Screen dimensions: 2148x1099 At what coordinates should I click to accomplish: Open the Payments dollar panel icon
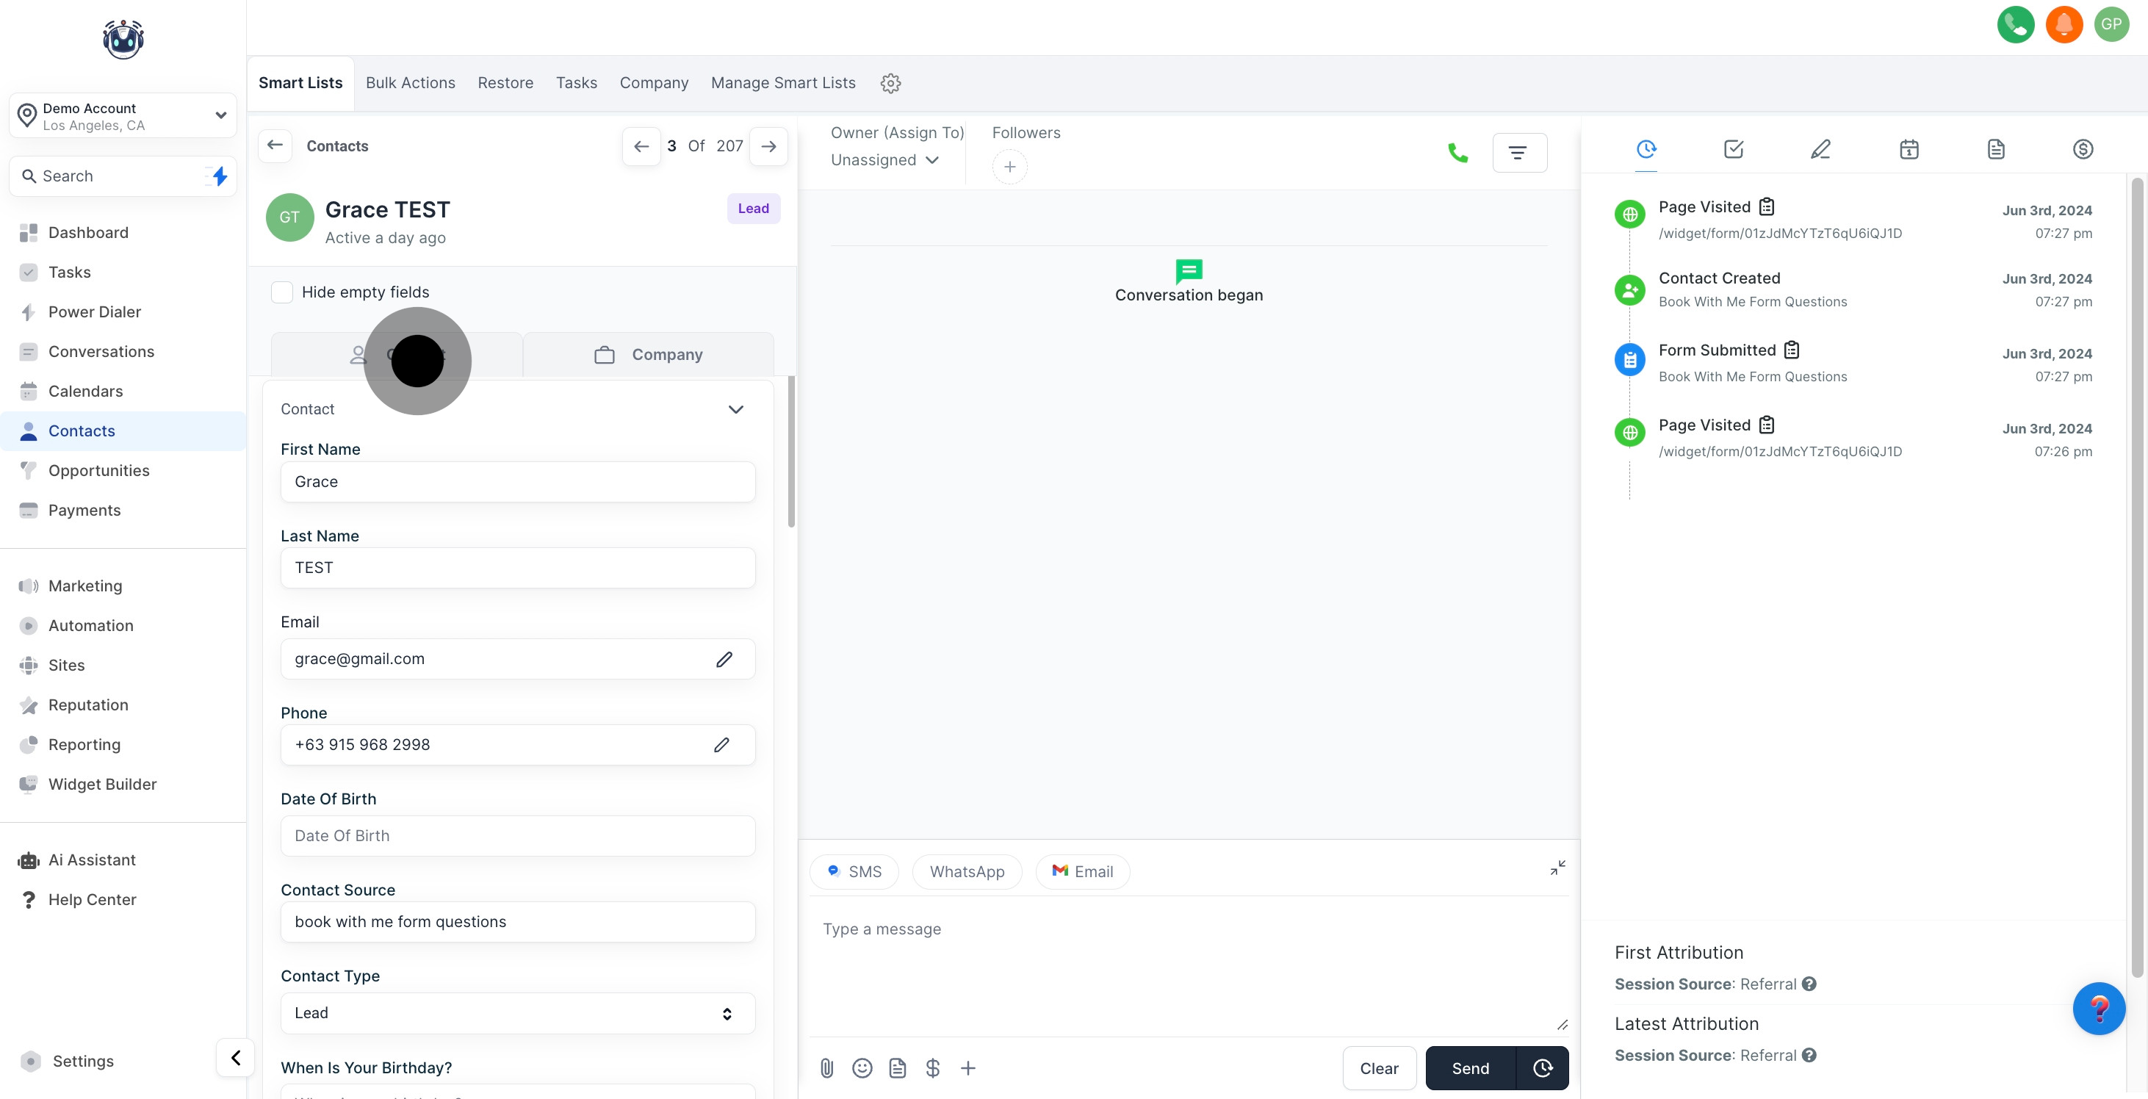click(x=2082, y=149)
